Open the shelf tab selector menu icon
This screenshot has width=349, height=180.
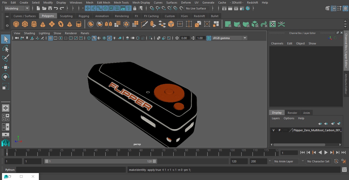pyautogui.click(x=7, y=16)
